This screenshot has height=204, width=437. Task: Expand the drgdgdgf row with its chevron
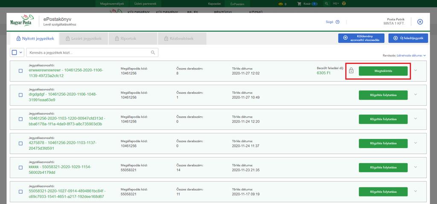(x=416, y=95)
